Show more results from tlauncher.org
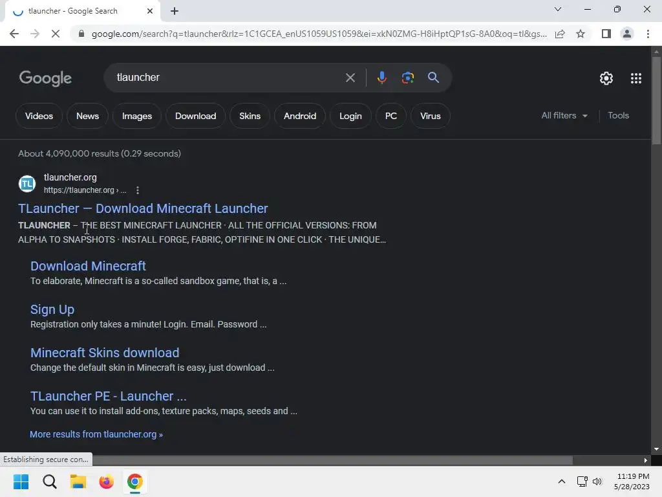Screen dimensions: 662x497 click(96, 434)
